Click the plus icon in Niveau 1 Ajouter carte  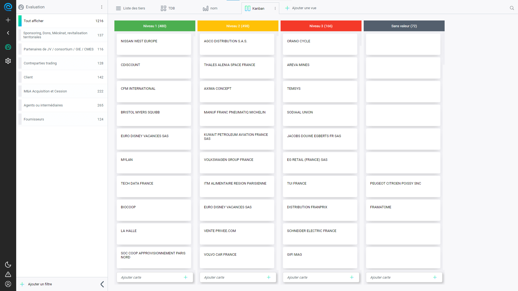tap(186, 277)
